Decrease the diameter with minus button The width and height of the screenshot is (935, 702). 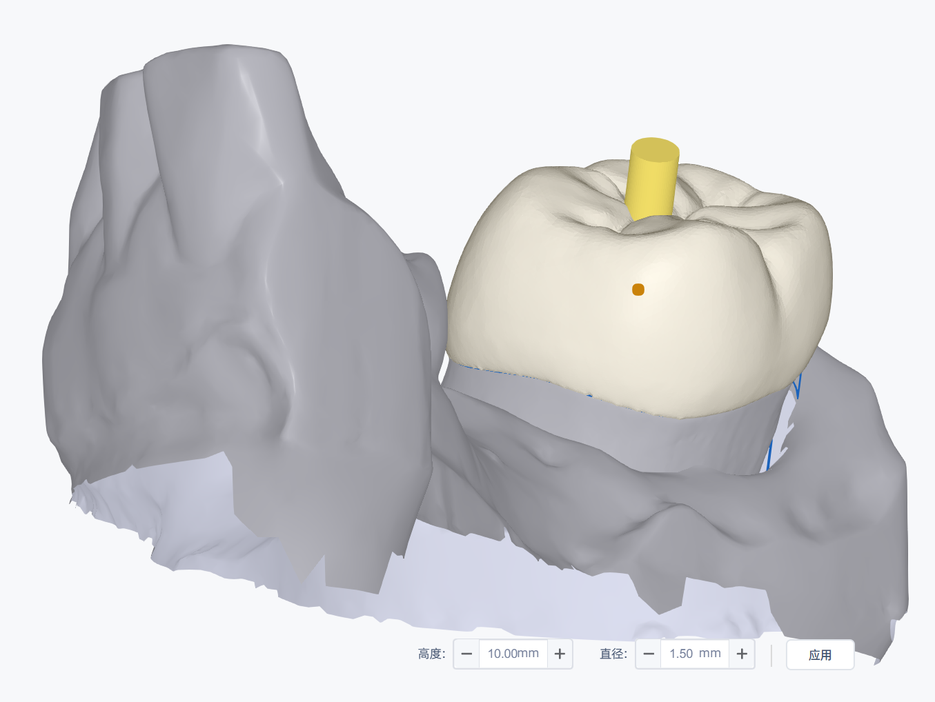tap(648, 654)
